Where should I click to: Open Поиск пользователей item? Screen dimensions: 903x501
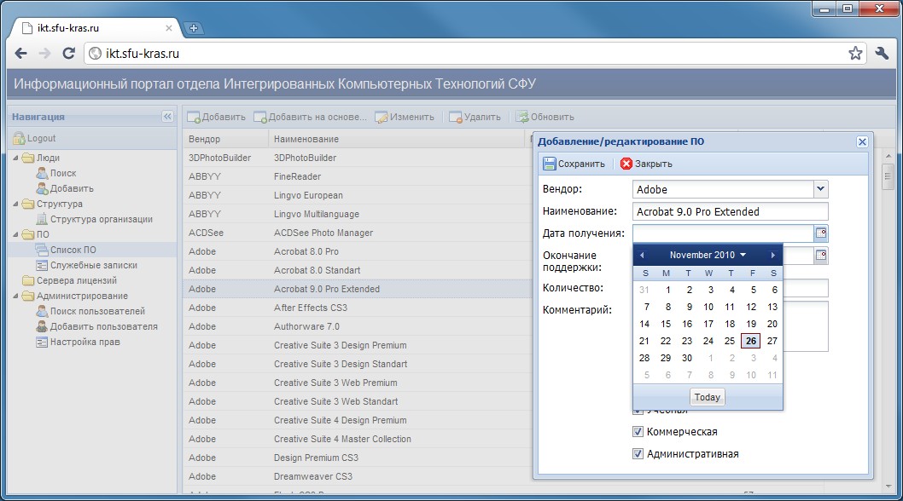[90, 311]
